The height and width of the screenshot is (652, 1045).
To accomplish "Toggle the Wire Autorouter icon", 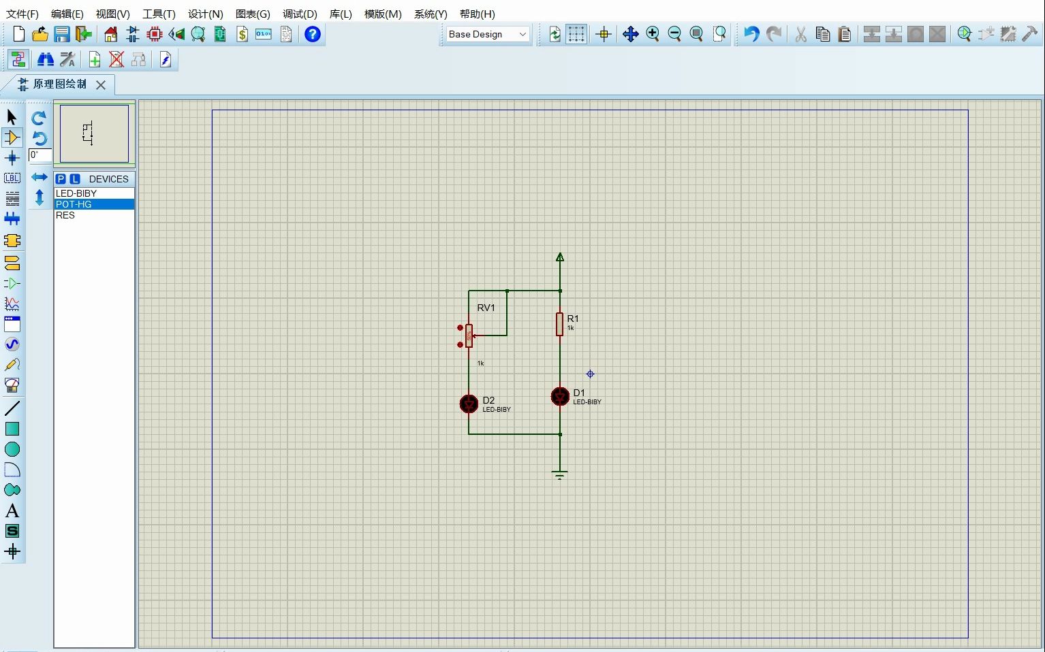I will (x=18, y=60).
